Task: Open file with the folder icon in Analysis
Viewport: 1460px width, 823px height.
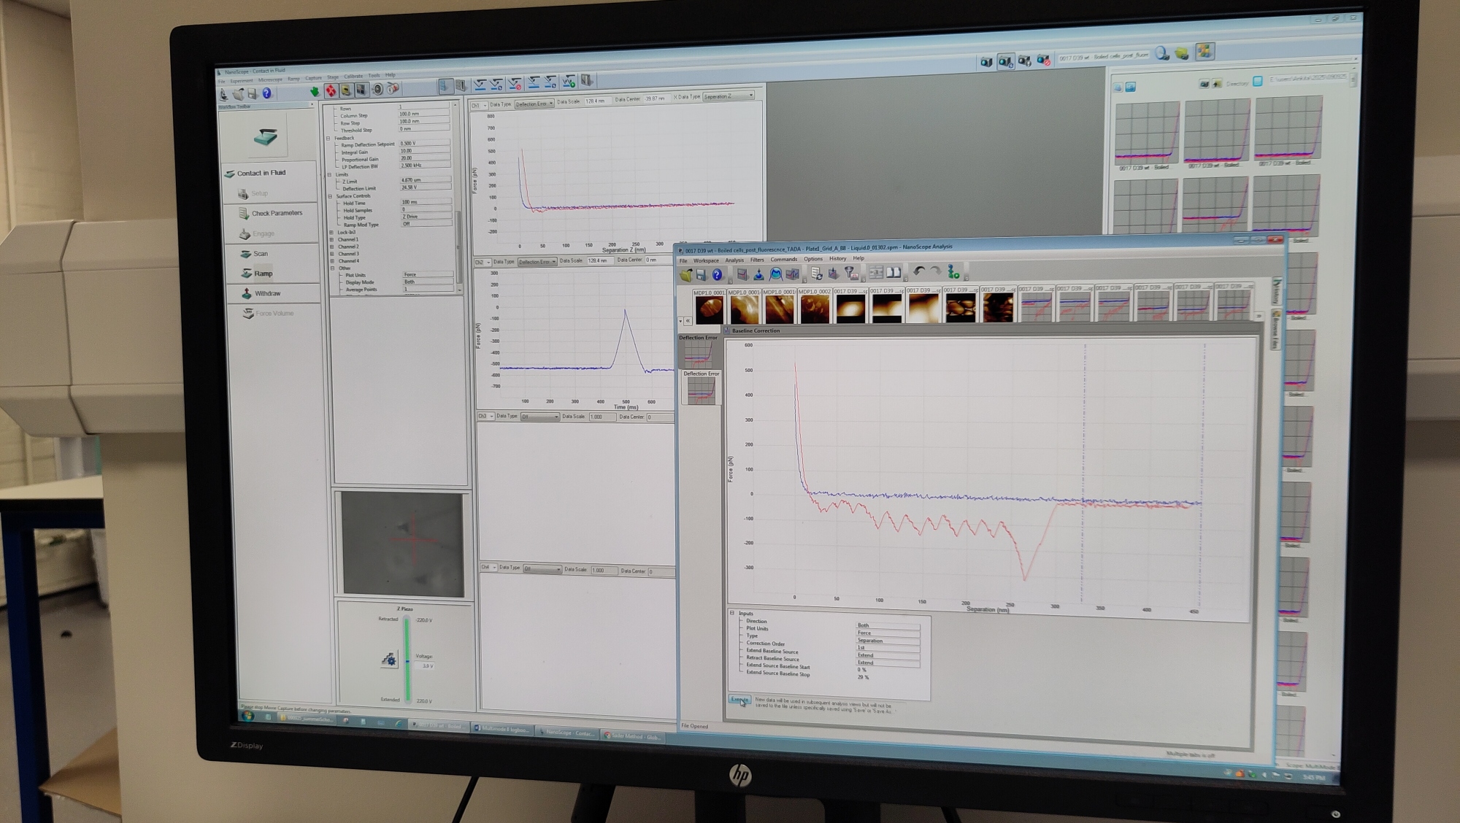Action: [x=685, y=274]
